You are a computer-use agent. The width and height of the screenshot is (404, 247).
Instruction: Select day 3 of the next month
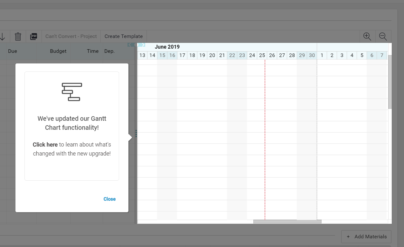coord(342,55)
